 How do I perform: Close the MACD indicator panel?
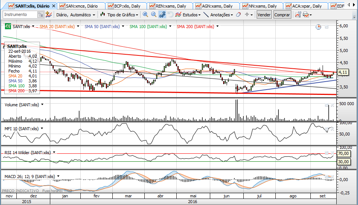click(332, 177)
